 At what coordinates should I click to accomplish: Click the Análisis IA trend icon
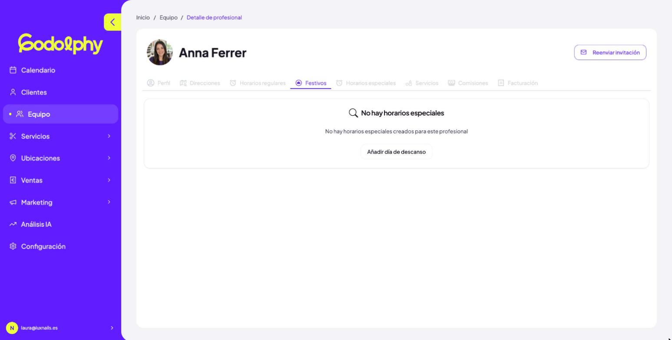coord(13,224)
